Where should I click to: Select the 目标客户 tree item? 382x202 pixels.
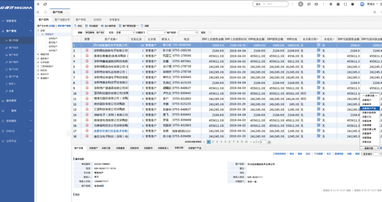click(x=53, y=38)
